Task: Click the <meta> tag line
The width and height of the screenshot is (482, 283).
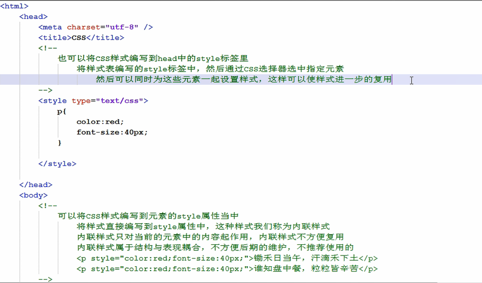Action: pos(95,27)
